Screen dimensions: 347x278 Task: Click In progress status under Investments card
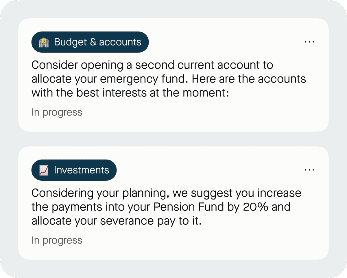(57, 240)
